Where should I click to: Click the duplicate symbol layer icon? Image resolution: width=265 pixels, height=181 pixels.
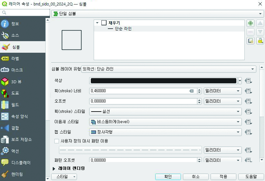[251, 41]
